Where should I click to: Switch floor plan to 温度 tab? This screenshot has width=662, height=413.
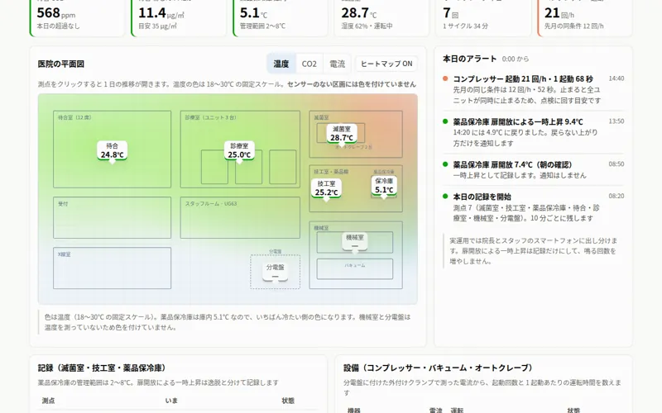[281, 64]
